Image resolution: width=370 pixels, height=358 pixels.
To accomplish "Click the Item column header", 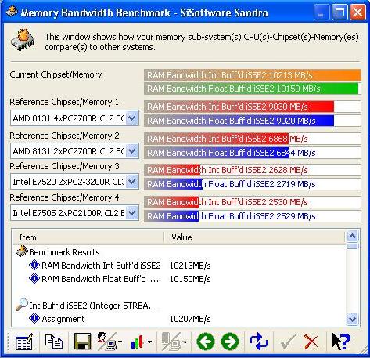I will (x=88, y=237).
